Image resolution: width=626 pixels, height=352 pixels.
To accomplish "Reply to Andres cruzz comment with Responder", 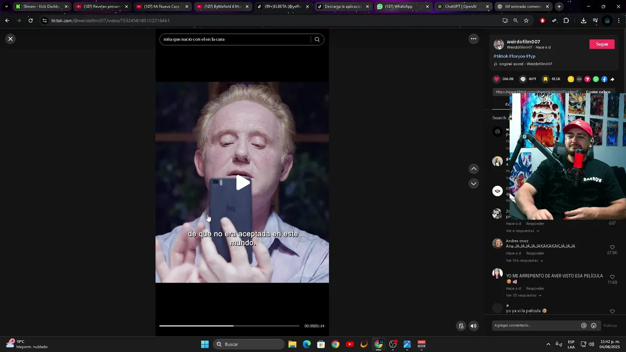I will pyautogui.click(x=535, y=253).
